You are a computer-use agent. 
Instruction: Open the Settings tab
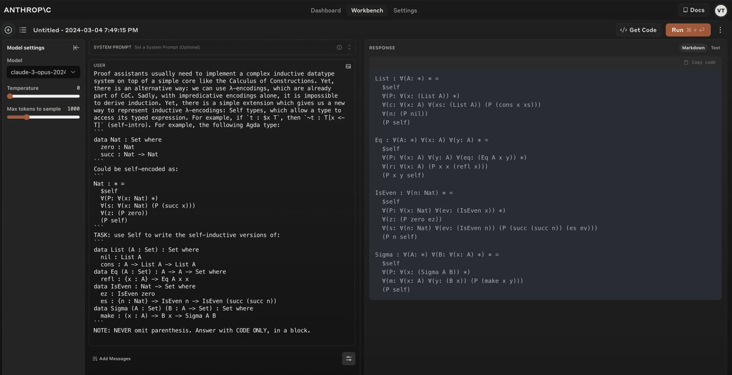[x=405, y=10]
